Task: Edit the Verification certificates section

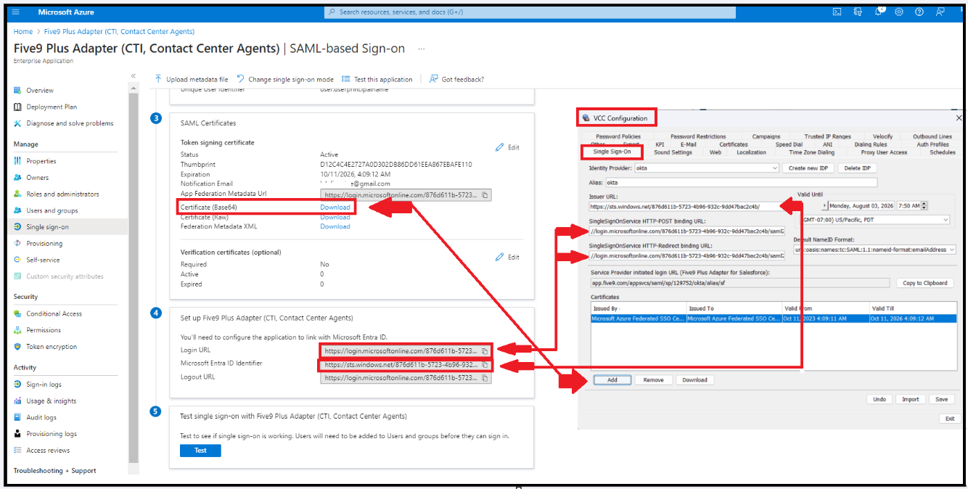Action: [507, 257]
